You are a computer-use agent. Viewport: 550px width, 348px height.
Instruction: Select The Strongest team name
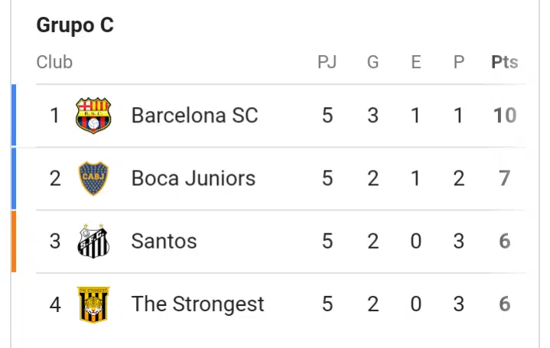pyautogui.click(x=197, y=304)
